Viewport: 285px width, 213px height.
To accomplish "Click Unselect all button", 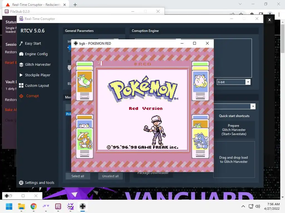I will tap(110, 176).
